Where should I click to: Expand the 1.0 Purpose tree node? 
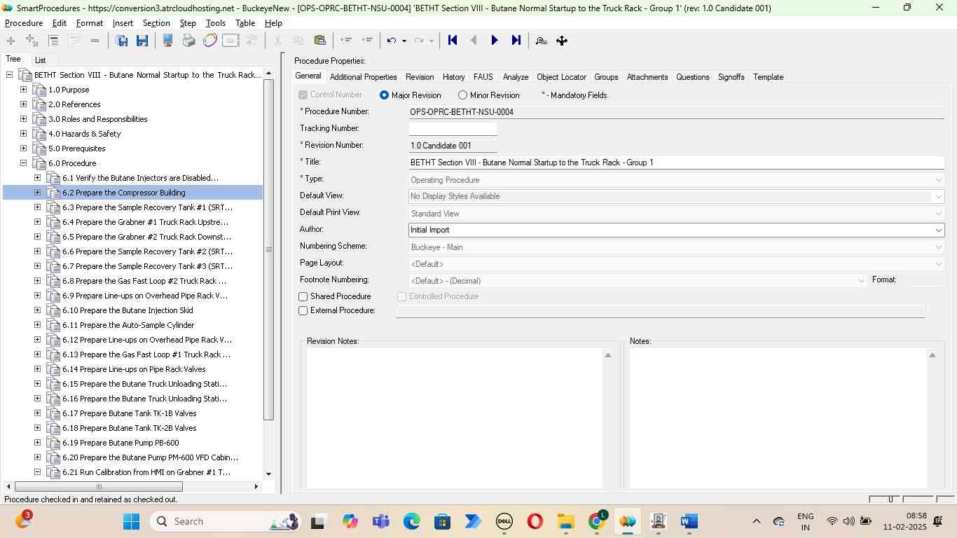pyautogui.click(x=23, y=90)
